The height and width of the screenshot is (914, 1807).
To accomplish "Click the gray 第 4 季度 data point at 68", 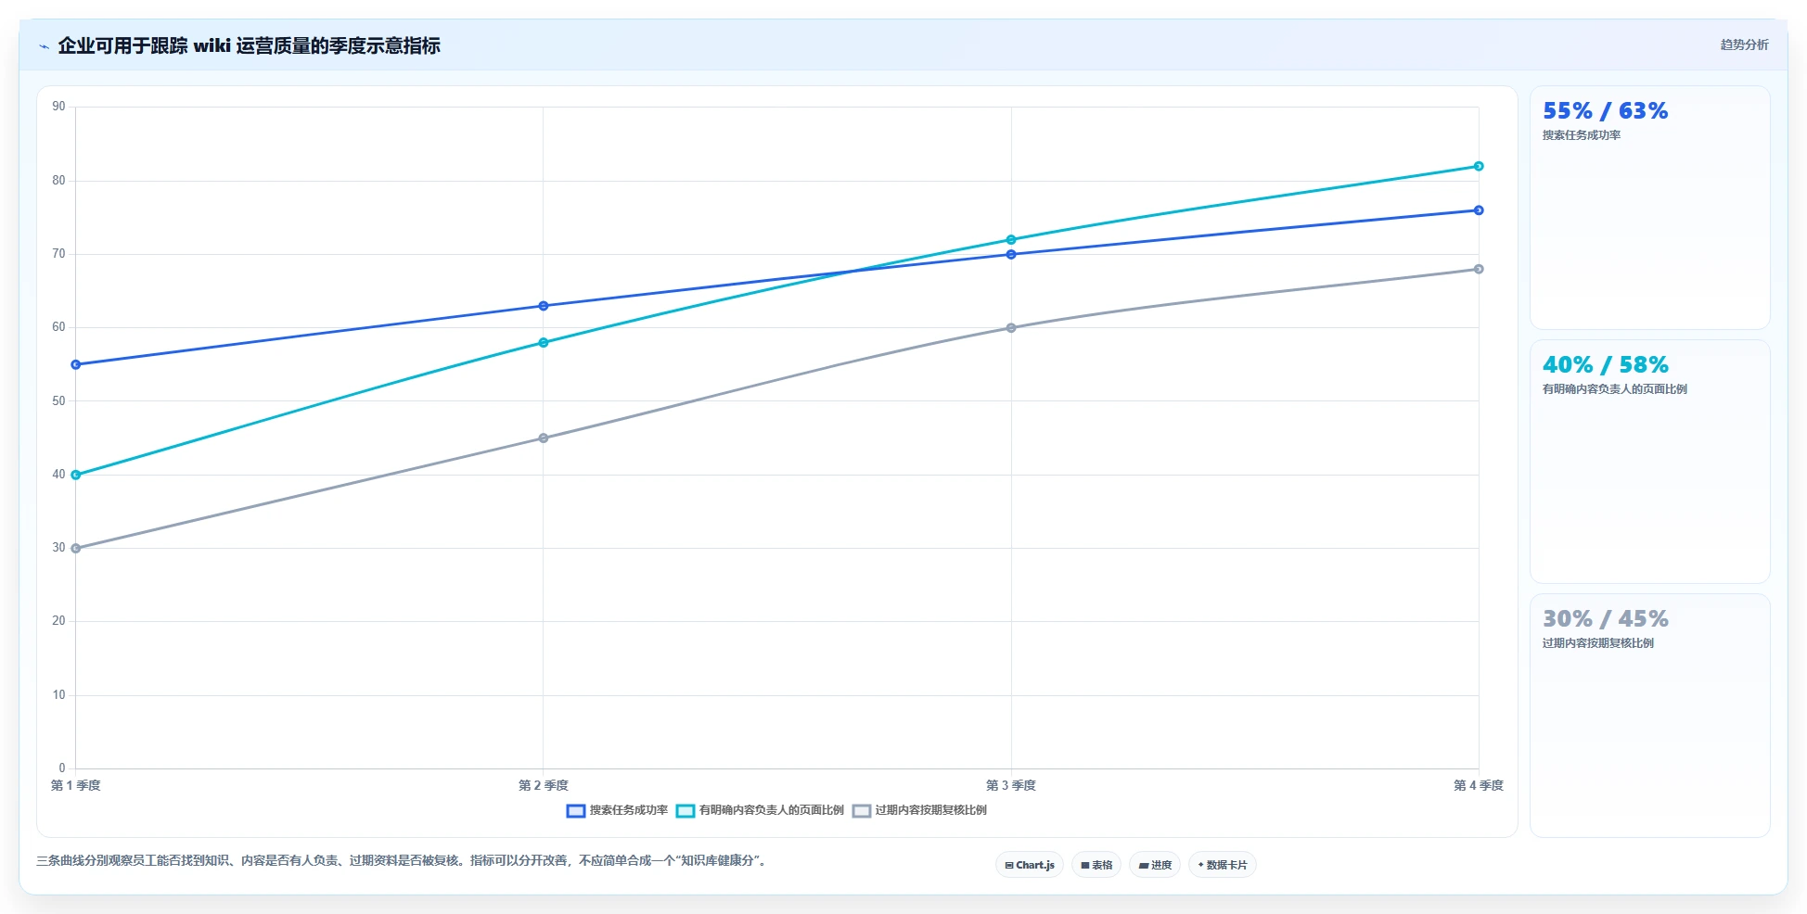I will click(1479, 269).
